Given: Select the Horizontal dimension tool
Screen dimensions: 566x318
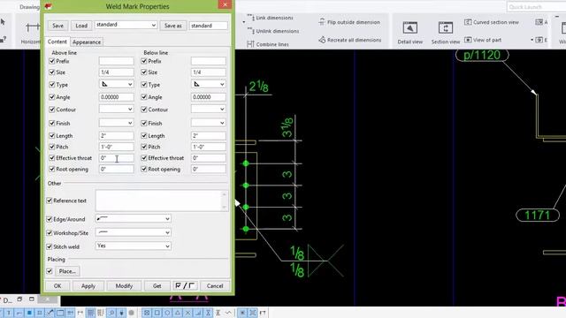Looking at the screenshot, I should point(31,33).
